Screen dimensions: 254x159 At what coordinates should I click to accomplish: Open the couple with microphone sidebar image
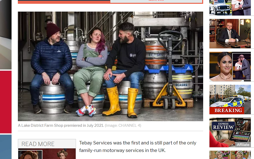(241, 8)
